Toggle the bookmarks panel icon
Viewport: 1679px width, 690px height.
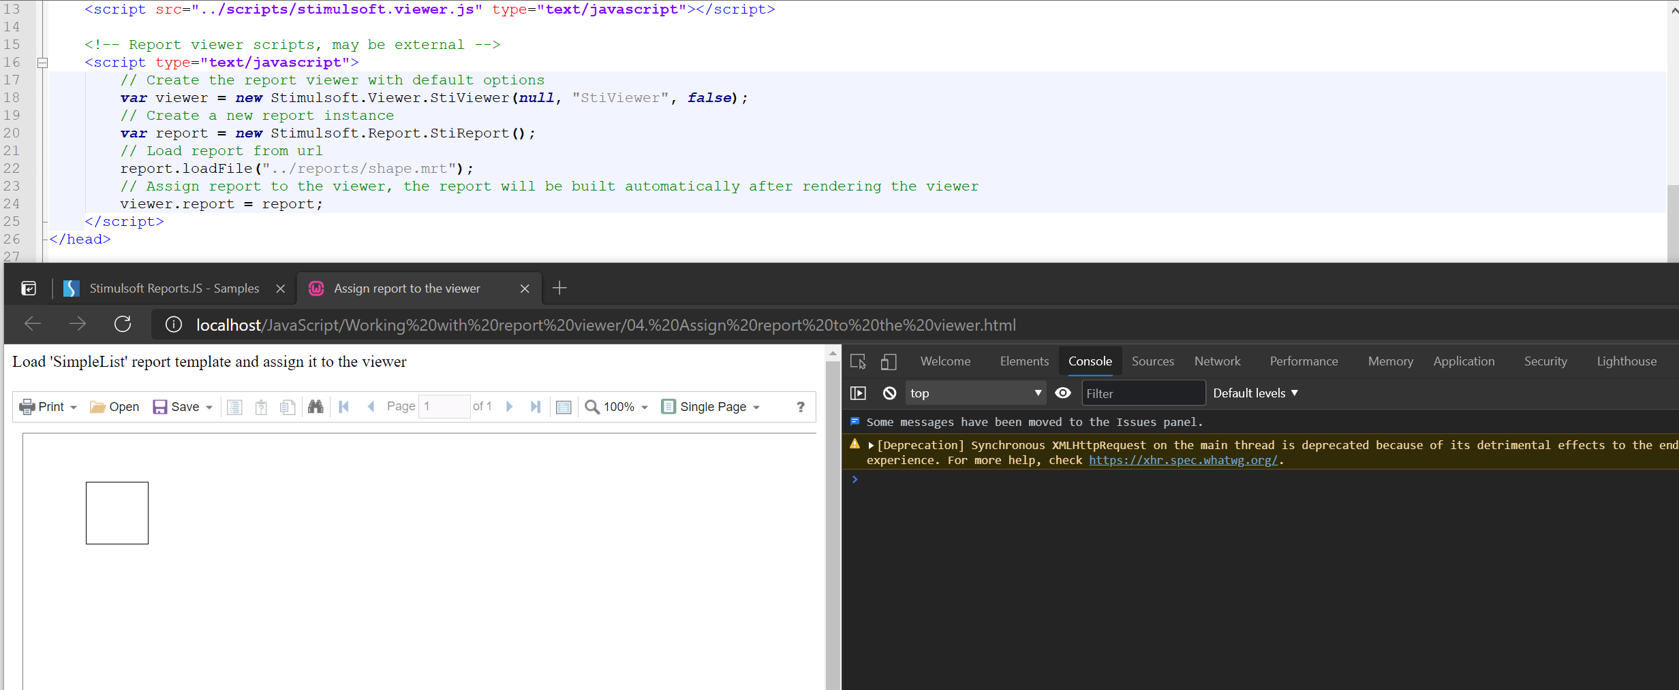point(234,407)
